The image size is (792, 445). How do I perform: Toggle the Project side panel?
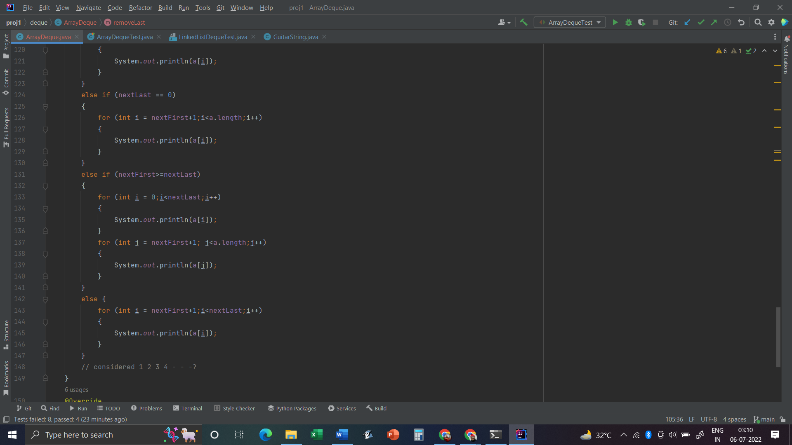(6, 45)
